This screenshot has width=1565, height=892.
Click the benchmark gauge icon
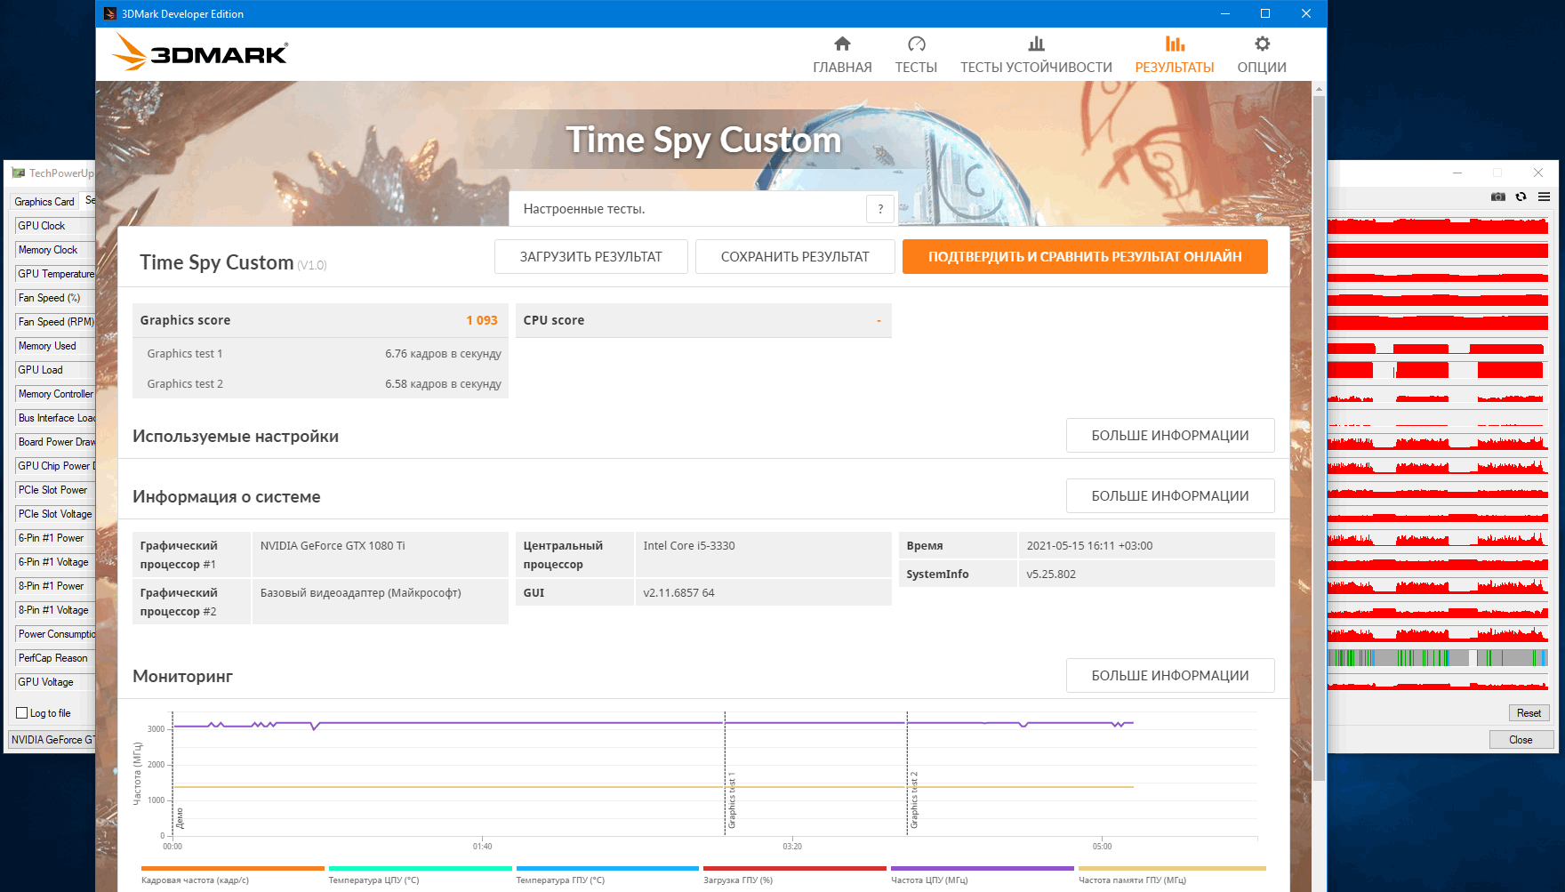[x=917, y=44]
